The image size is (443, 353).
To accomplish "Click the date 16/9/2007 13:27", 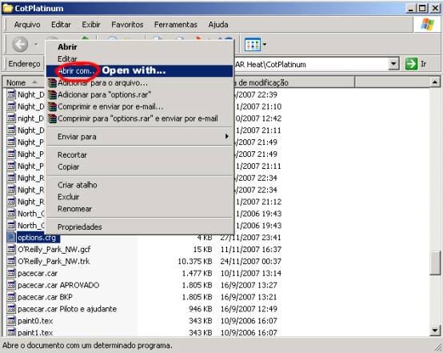I will [x=249, y=285].
